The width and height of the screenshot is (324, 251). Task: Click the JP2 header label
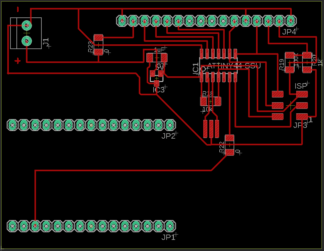click(x=168, y=136)
